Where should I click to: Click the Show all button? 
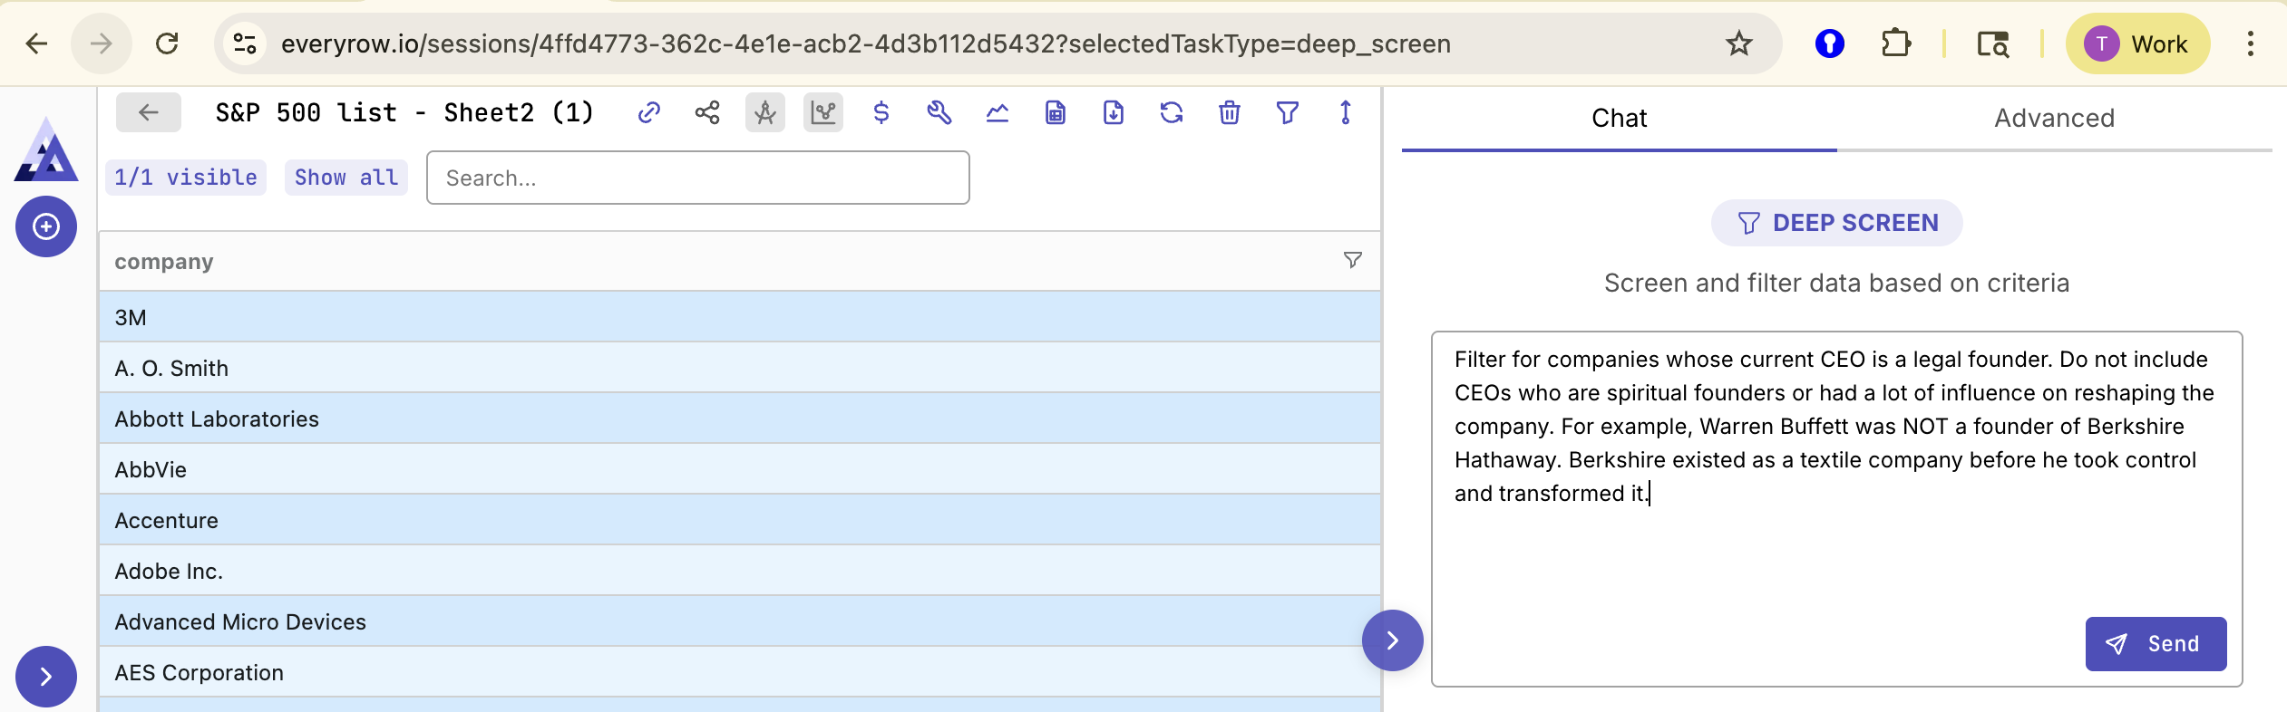tap(346, 178)
